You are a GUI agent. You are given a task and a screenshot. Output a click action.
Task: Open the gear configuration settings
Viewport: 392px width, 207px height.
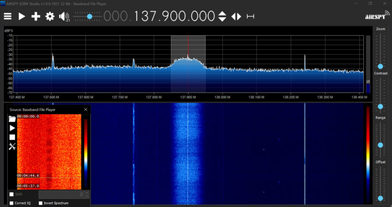[x=50, y=16]
